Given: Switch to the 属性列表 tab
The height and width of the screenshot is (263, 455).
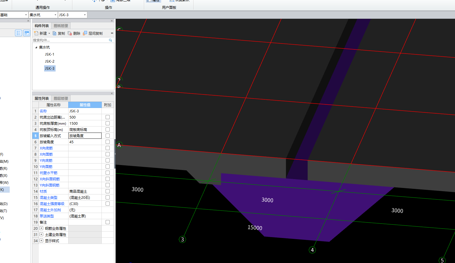Looking at the screenshot, I should point(42,98).
